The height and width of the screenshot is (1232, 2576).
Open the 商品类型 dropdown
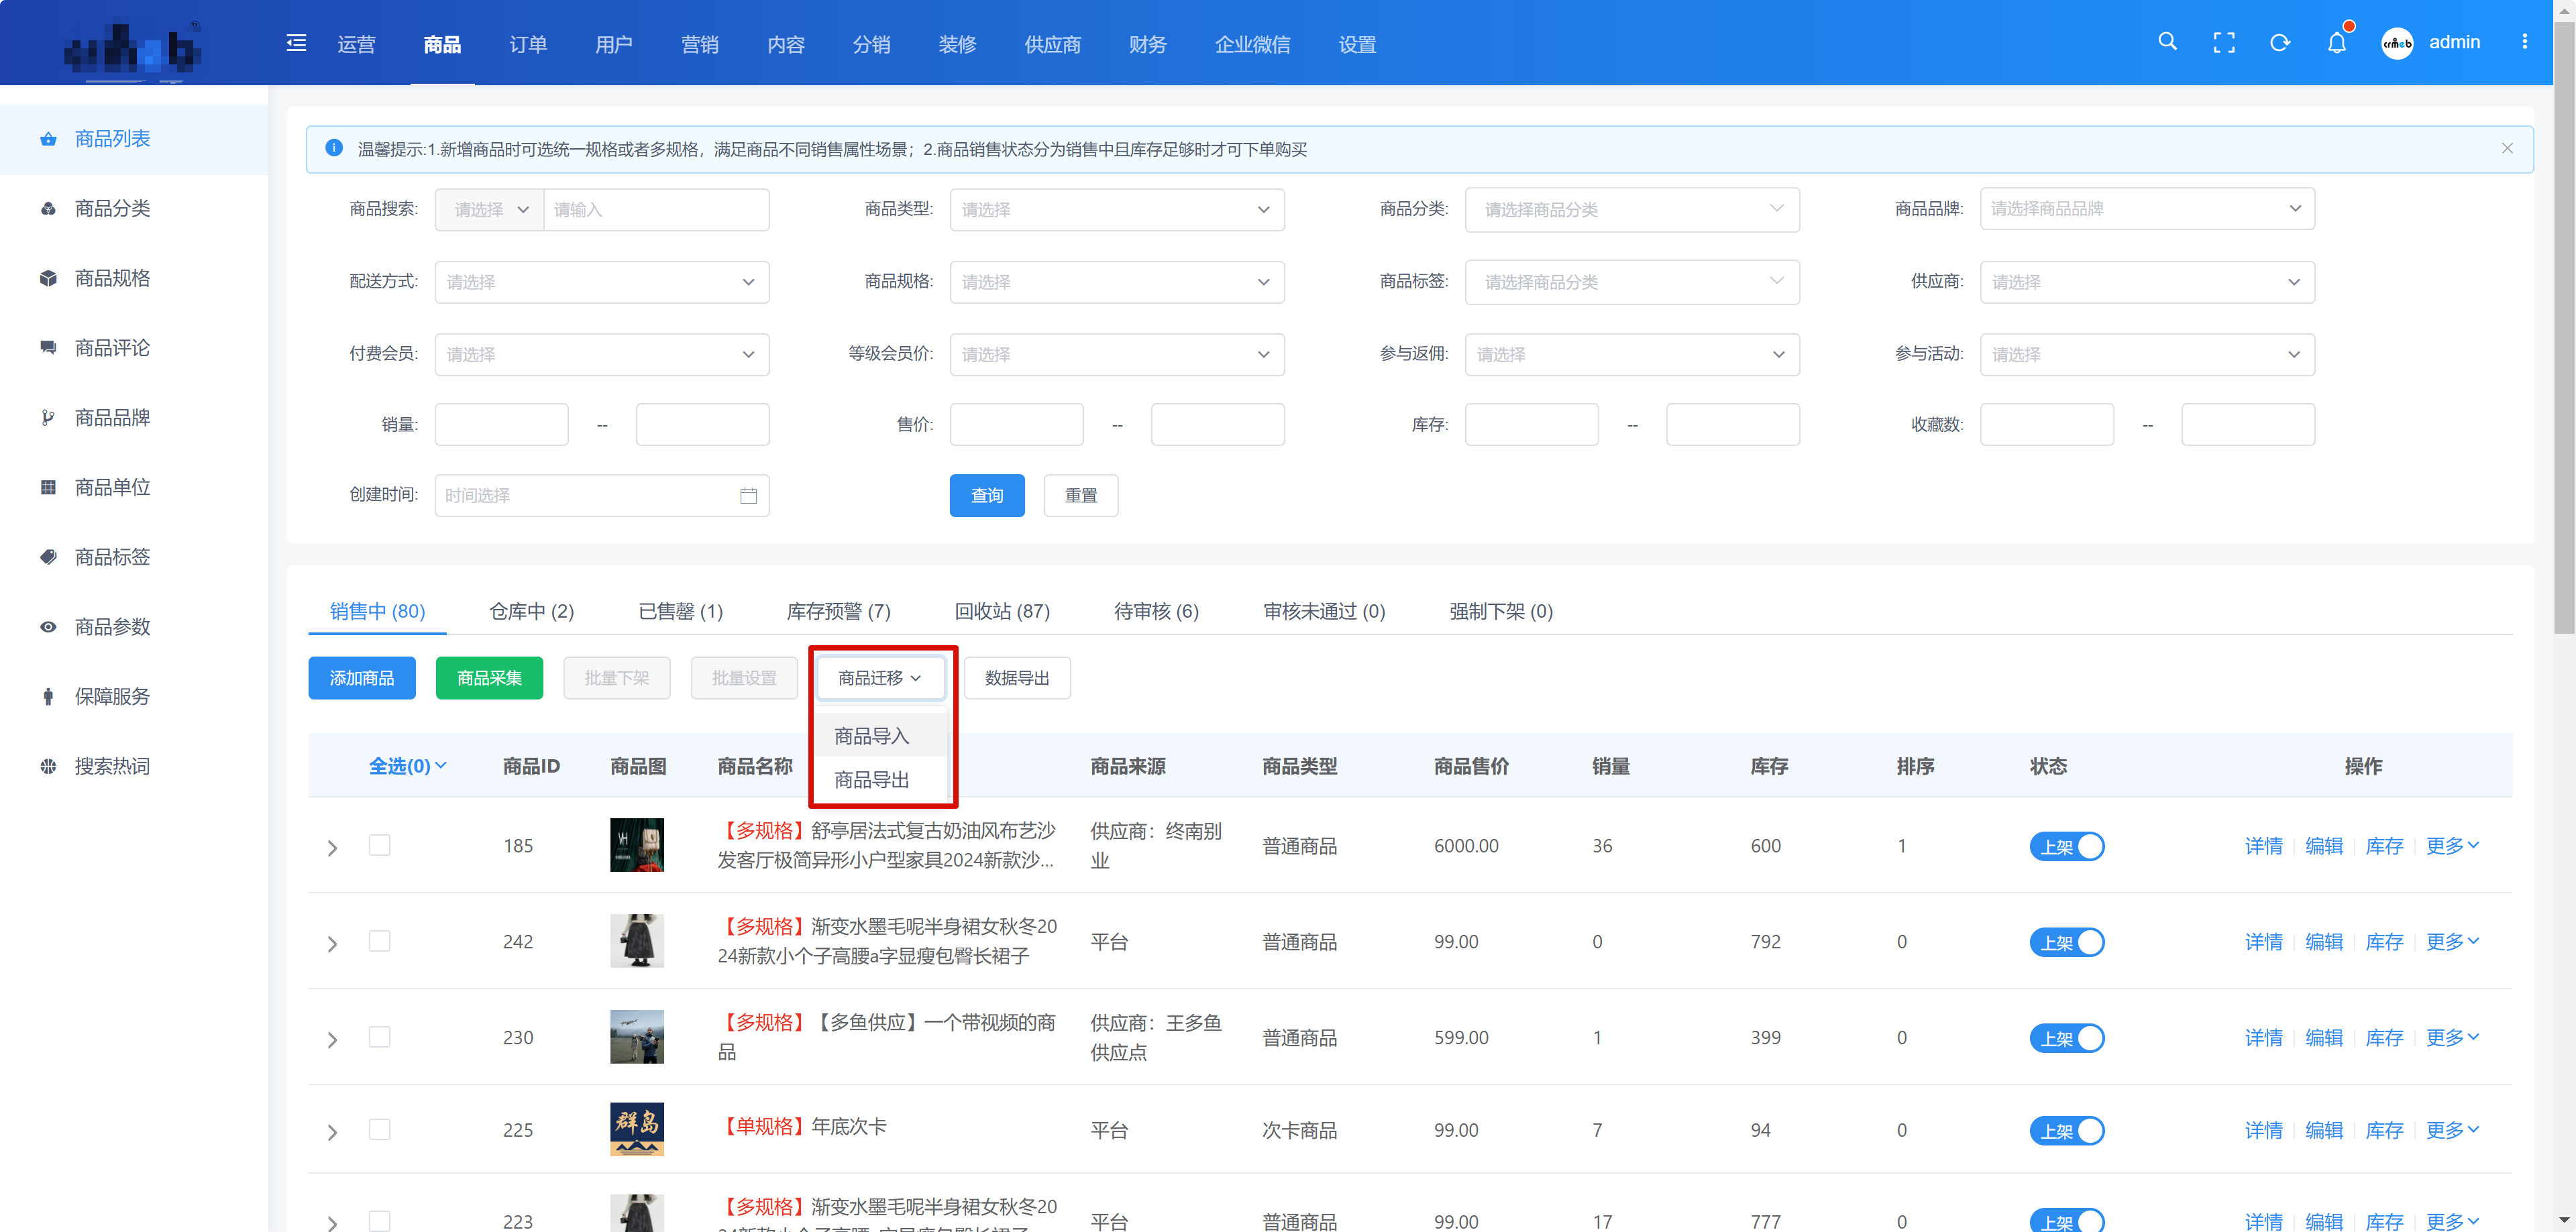(1116, 210)
